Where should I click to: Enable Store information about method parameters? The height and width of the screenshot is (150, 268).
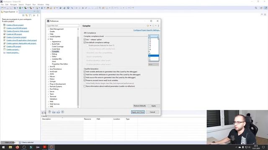point(85,86)
